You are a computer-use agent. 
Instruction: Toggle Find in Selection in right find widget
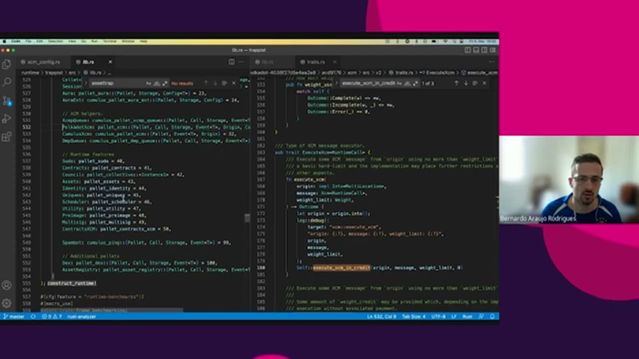475,83
